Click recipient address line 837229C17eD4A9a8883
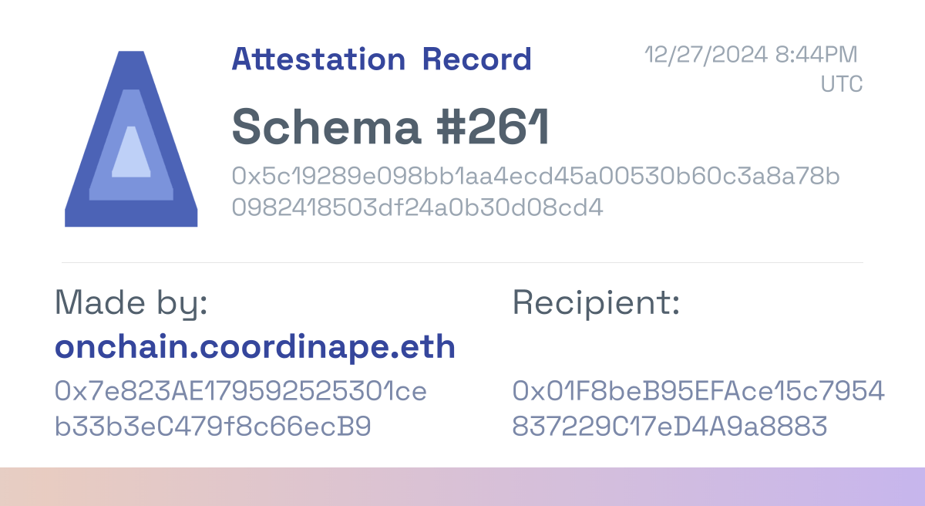The image size is (925, 506). point(670,427)
